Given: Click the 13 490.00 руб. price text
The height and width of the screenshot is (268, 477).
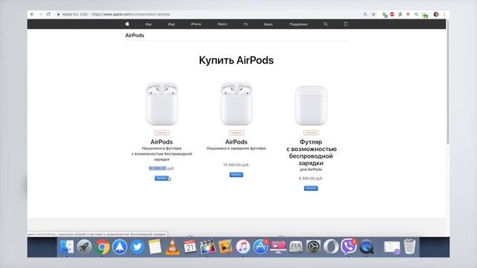Looking at the screenshot, I should 236,165.
